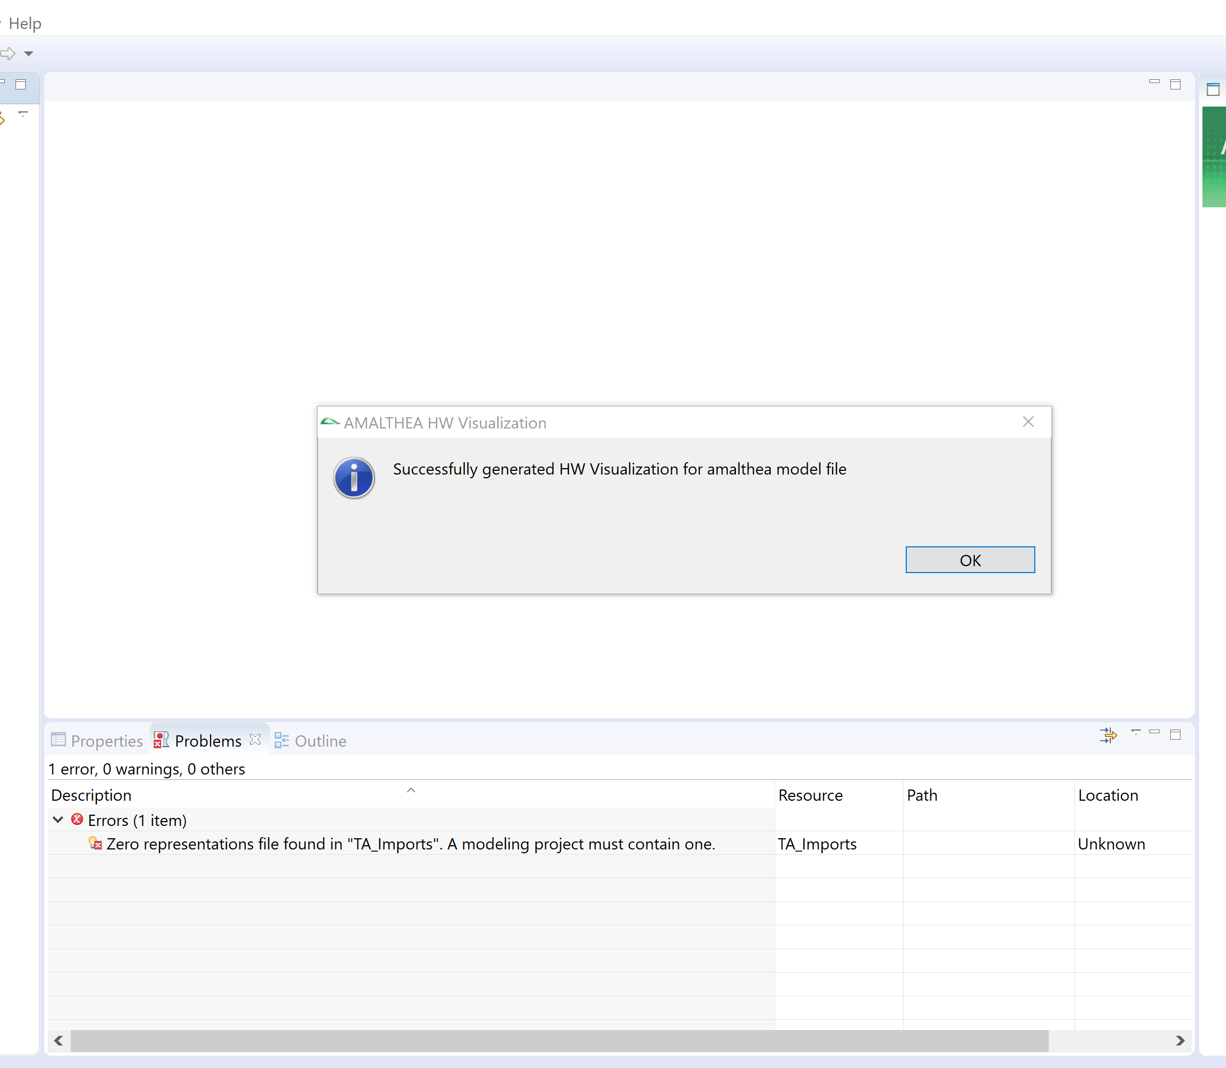Sort by the Path column header
Image resolution: width=1226 pixels, height=1068 pixels.
[x=989, y=795]
